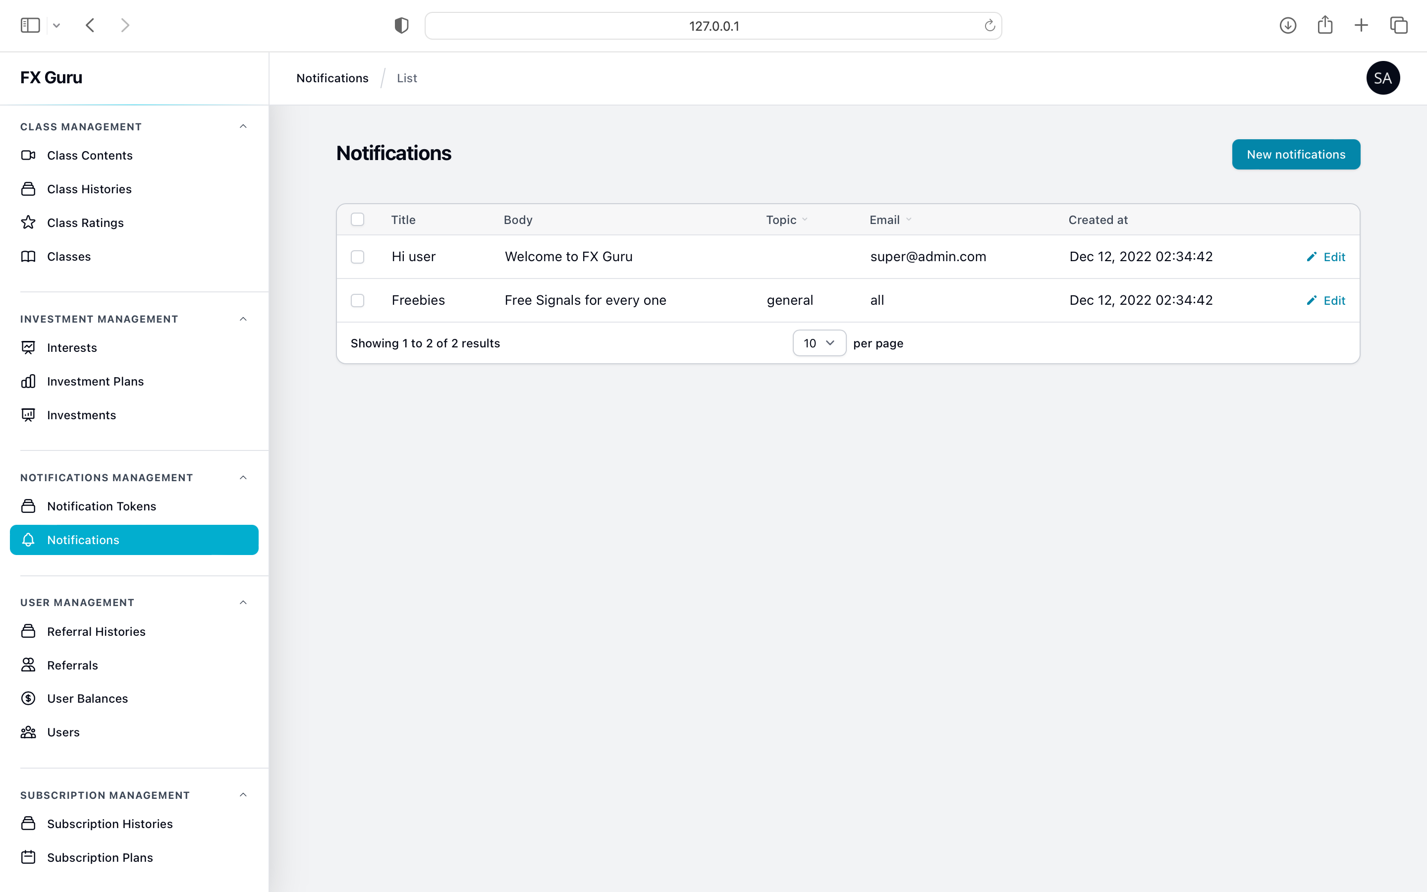
Task: Open Notification Tokens in sidebar
Action: 102,506
